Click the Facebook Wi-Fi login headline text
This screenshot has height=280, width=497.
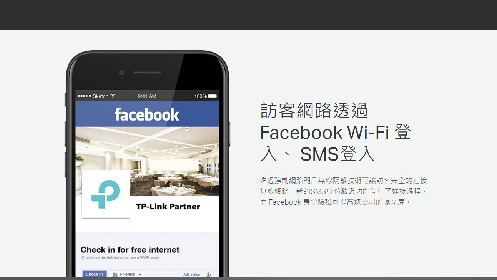tap(336, 132)
